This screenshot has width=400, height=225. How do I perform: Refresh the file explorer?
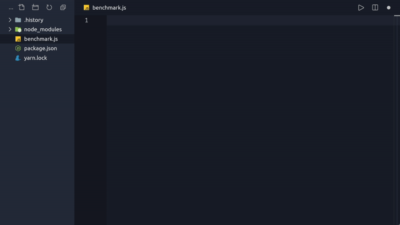tap(49, 7)
